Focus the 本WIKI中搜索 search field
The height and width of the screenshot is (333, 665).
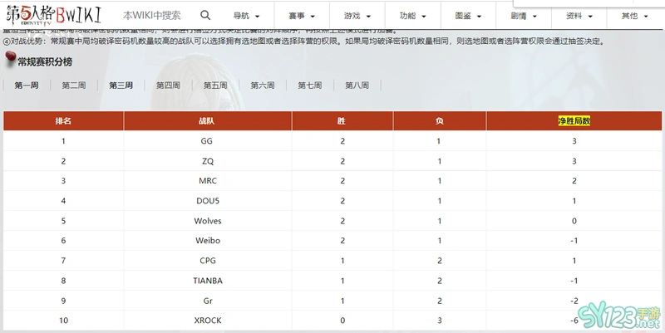[152, 16]
